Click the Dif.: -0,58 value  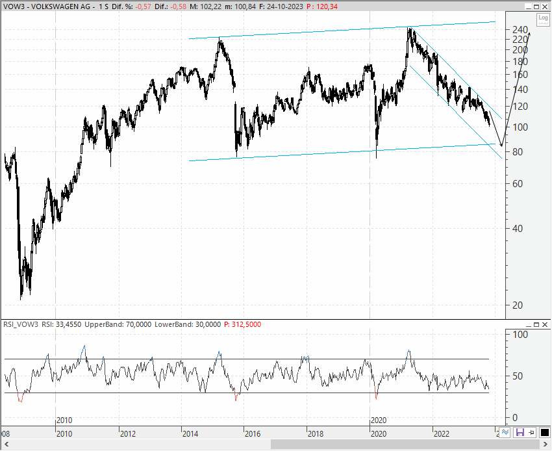pos(170,6)
